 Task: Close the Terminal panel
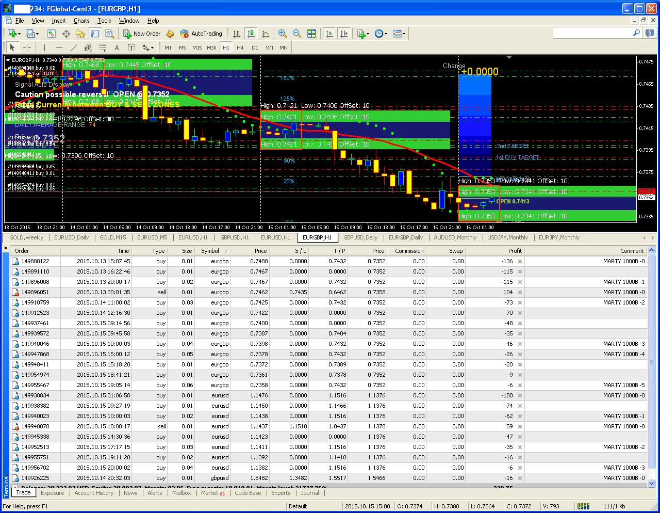[6, 249]
